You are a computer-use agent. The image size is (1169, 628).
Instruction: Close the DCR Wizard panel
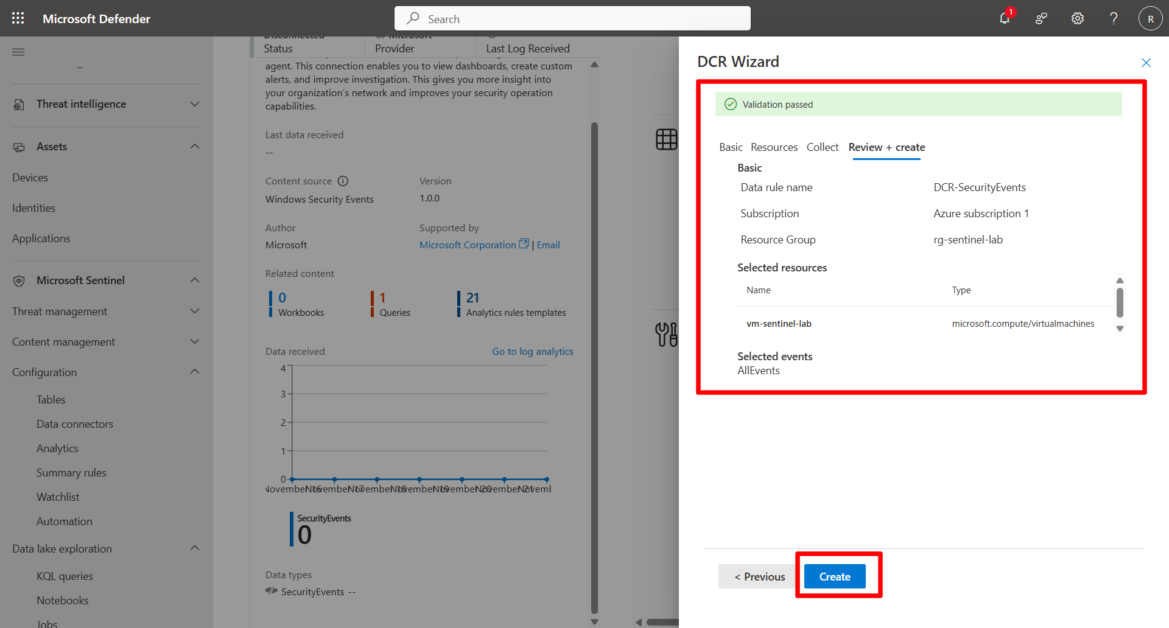(x=1146, y=63)
